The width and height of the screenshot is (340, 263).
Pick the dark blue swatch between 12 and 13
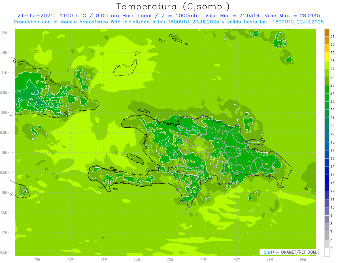click(327, 187)
